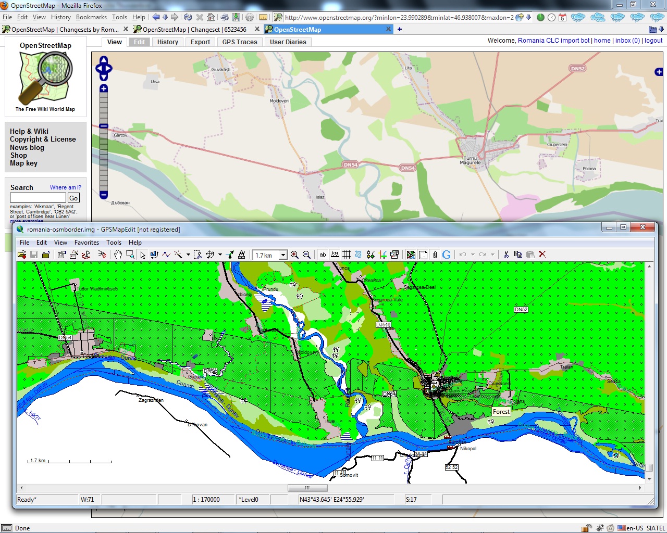
Task: Click the Open file icon in GPSMapEdit toolbar
Action: pyautogui.click(x=22, y=255)
